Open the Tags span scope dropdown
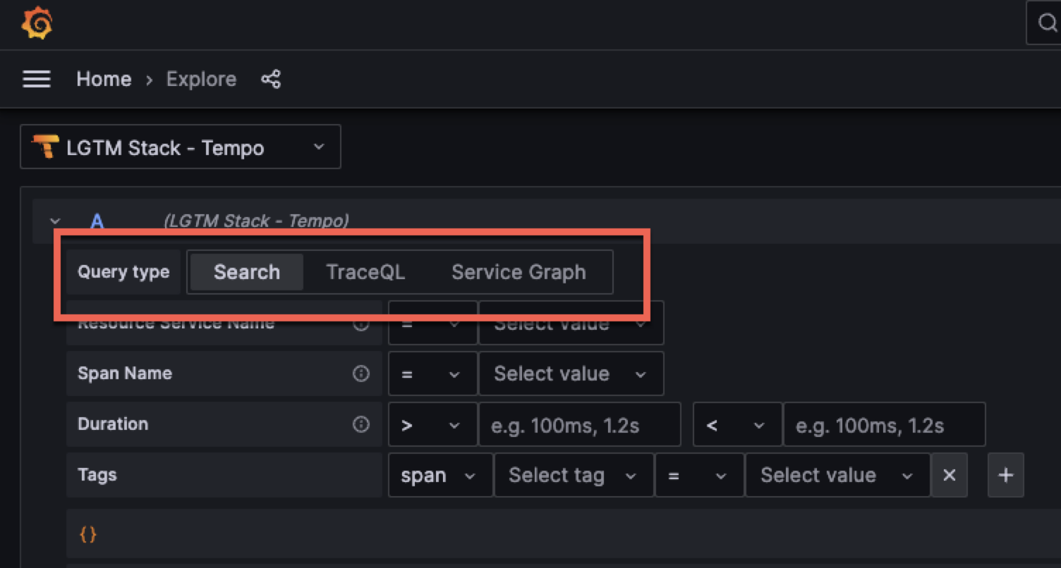This screenshot has width=1061, height=568. (x=439, y=475)
